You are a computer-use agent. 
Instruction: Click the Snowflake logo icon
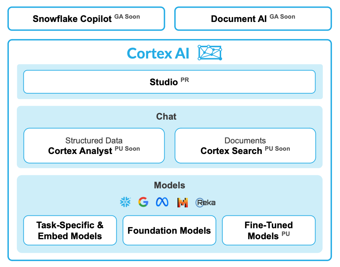click(125, 202)
